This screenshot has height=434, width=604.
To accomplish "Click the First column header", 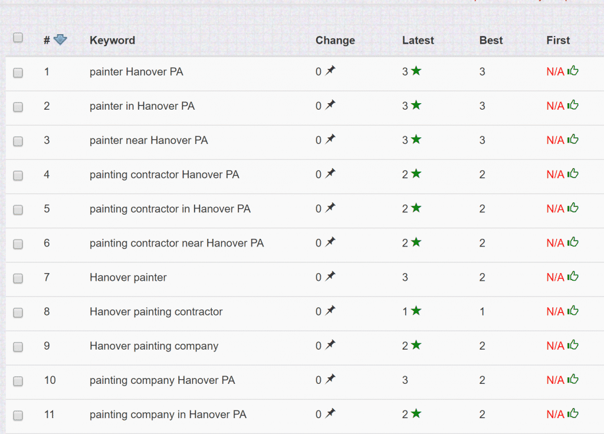I will coord(558,40).
